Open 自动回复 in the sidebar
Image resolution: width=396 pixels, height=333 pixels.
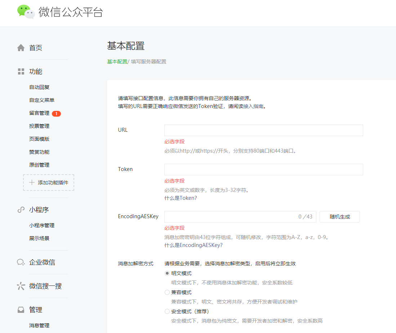(x=39, y=87)
